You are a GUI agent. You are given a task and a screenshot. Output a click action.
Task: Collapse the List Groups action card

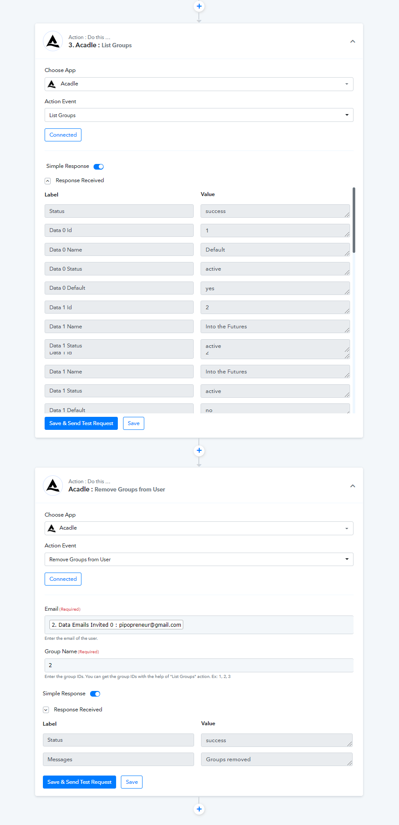[353, 42]
